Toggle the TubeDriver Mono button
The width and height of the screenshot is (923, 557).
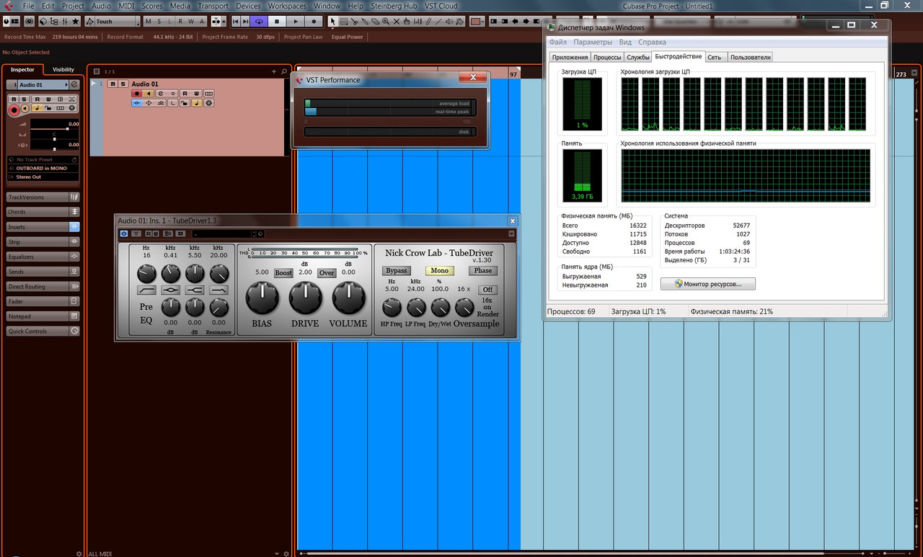point(440,271)
